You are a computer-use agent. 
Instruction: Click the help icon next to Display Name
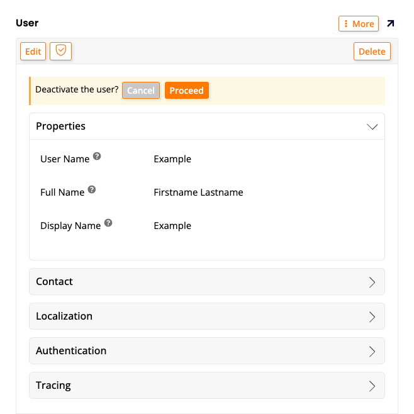(x=108, y=223)
